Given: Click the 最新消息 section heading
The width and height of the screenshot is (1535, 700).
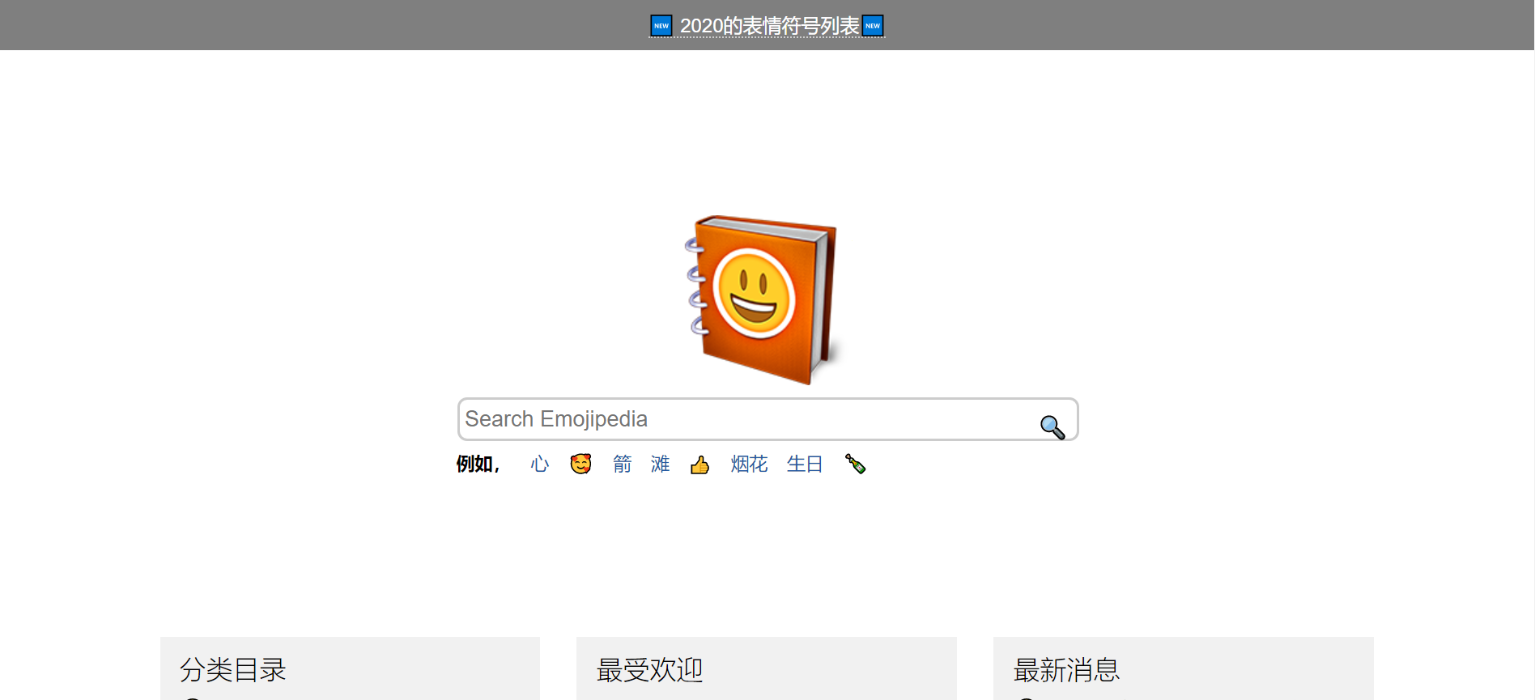Looking at the screenshot, I should (1066, 670).
